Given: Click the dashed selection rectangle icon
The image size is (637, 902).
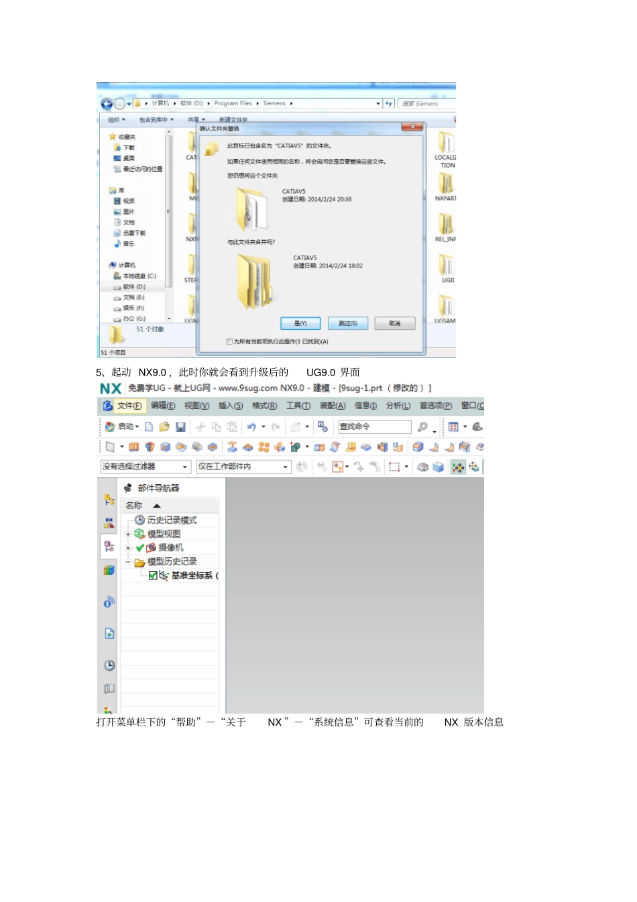Looking at the screenshot, I should point(394,467).
